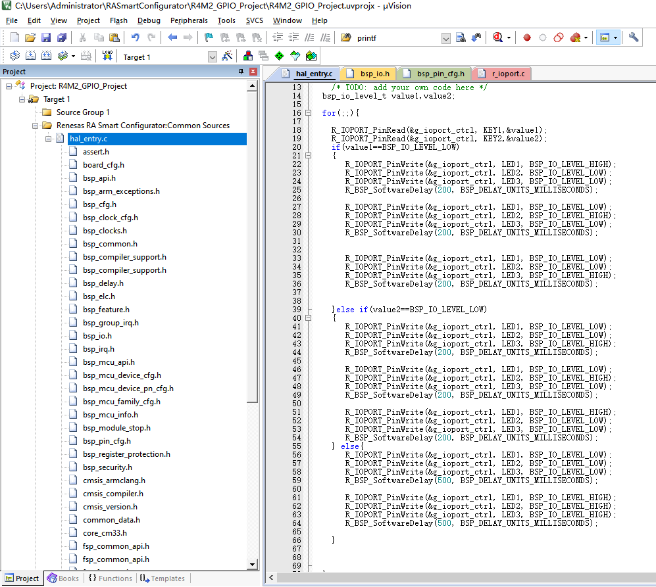
Task: Switch to the Templates panel tab
Action: (163, 578)
